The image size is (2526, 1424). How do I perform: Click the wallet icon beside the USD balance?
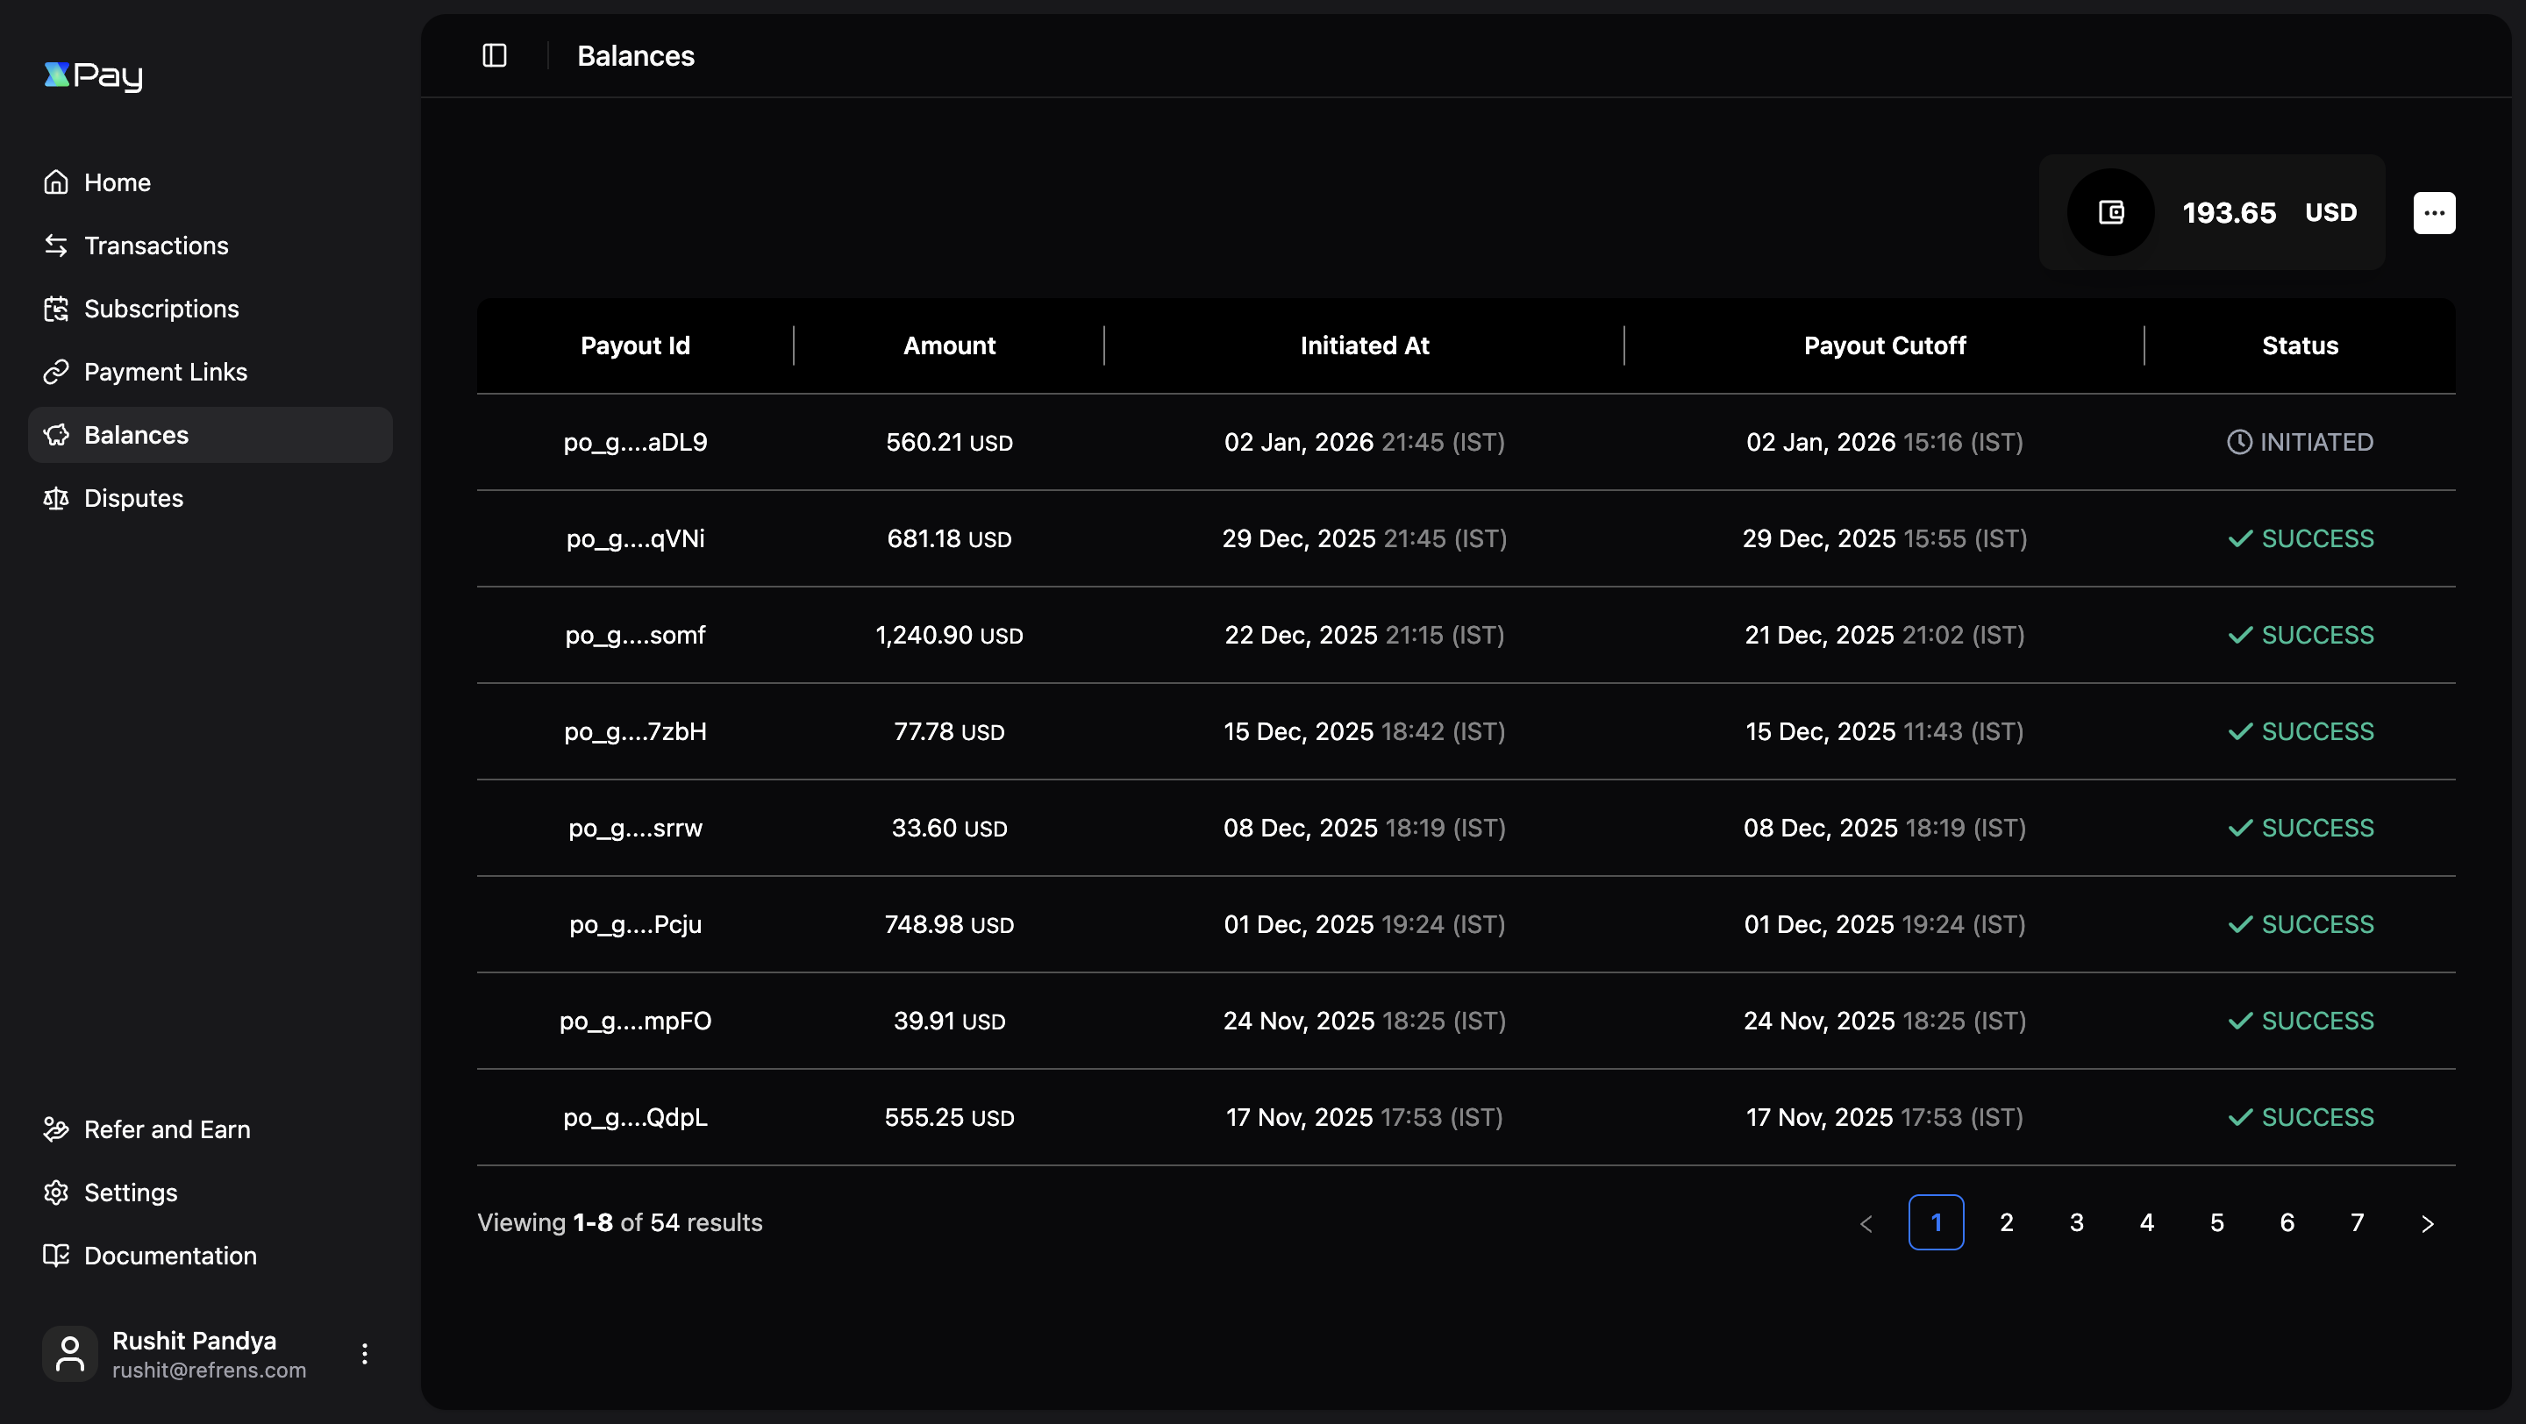click(x=2110, y=213)
